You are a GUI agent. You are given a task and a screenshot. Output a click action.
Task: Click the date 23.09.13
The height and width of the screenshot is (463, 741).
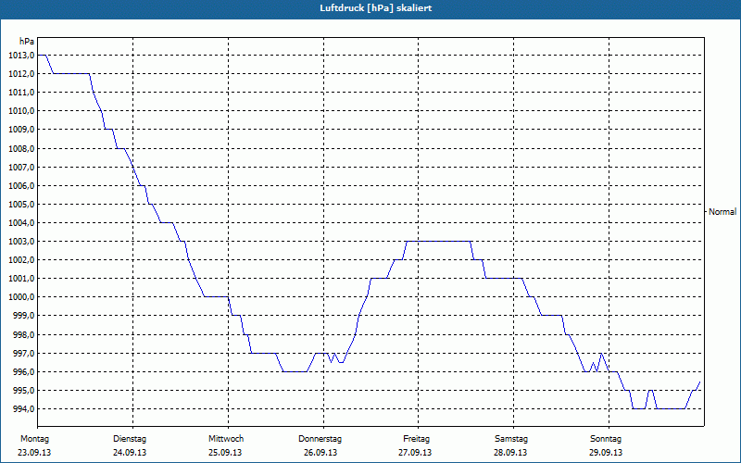(34, 453)
